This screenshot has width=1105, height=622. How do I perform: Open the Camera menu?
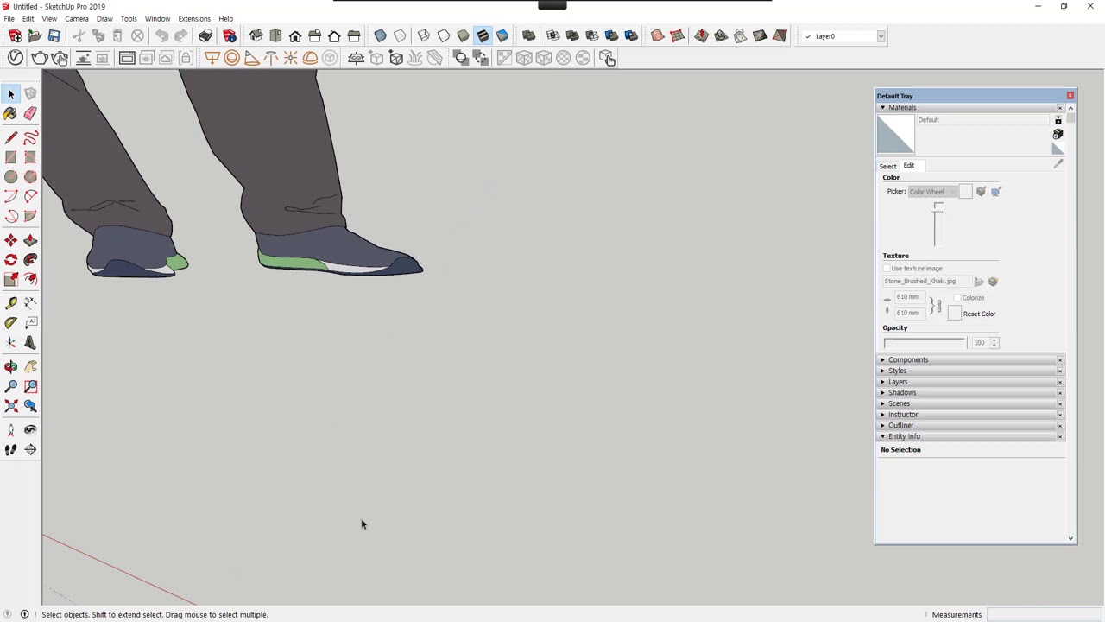pos(76,18)
